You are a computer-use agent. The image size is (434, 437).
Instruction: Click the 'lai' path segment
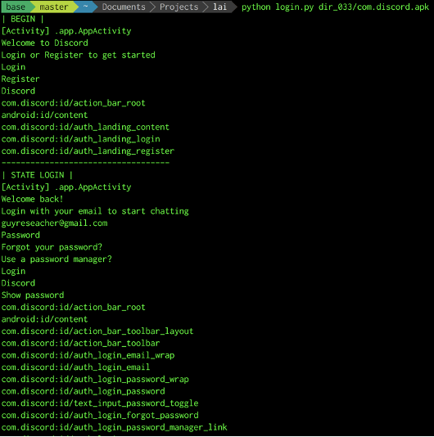pyautogui.click(x=219, y=7)
